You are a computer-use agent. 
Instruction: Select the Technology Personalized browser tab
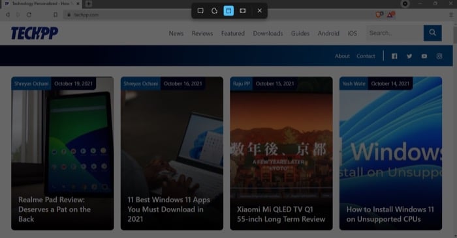41,4
